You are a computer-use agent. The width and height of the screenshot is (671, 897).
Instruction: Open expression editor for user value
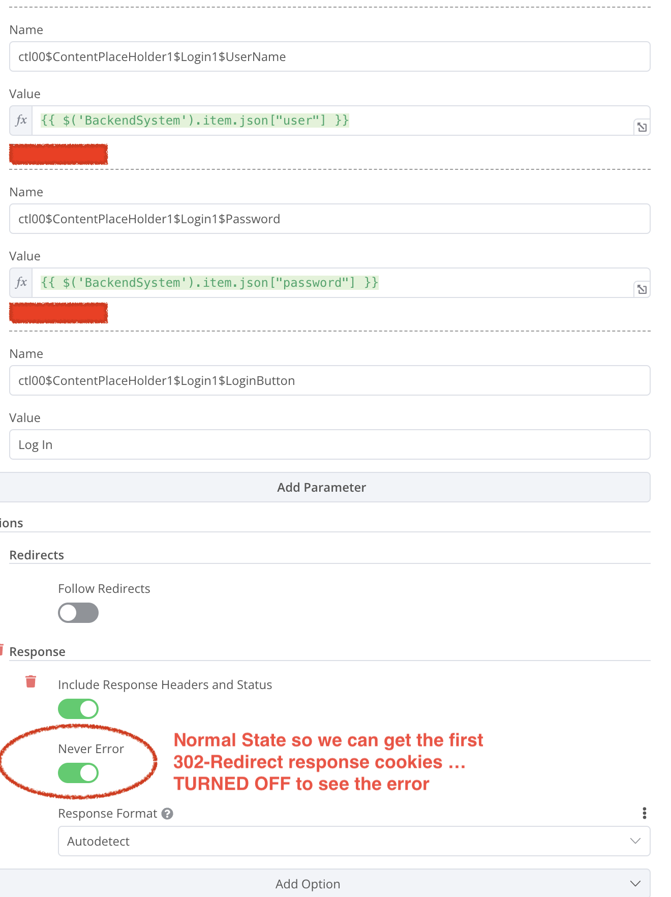[642, 127]
